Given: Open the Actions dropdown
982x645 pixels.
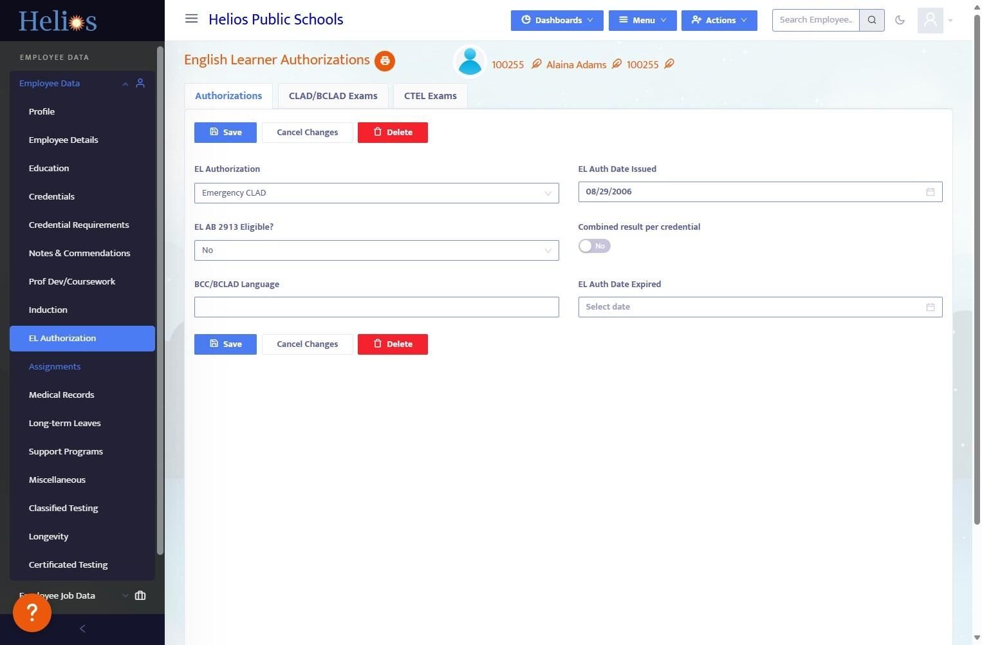Looking at the screenshot, I should click(719, 21).
